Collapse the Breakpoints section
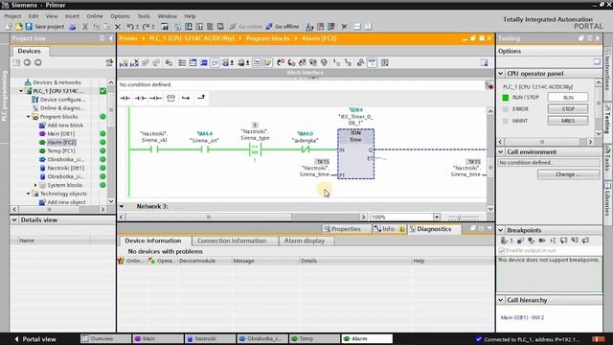The width and height of the screenshot is (613, 345). 501,230
